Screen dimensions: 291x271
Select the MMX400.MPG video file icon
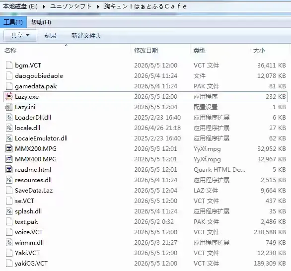(x=9, y=159)
